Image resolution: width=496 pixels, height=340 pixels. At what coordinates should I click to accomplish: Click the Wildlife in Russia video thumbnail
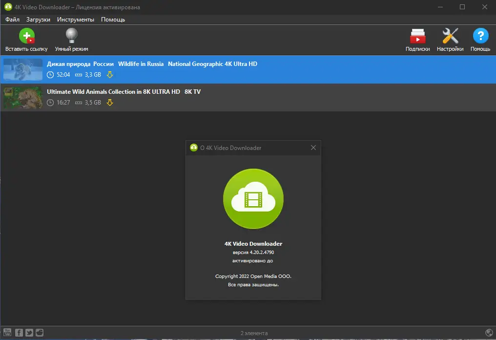pos(22,69)
